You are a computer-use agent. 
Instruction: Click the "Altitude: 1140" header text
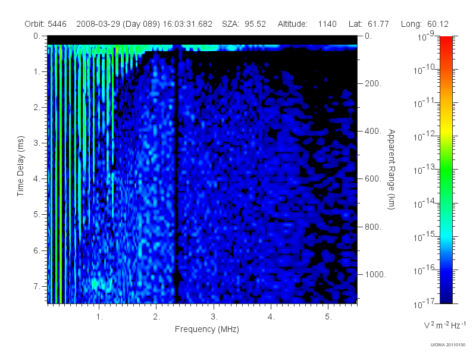pos(307,24)
